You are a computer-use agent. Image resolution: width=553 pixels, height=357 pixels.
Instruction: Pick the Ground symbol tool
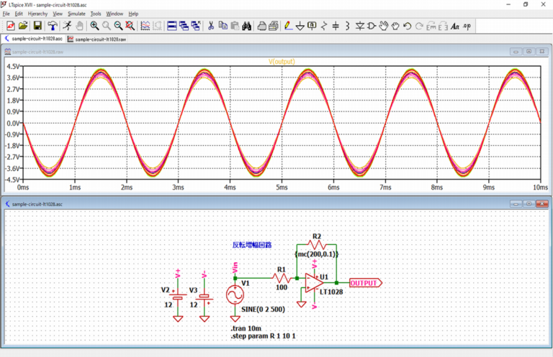(x=300, y=26)
